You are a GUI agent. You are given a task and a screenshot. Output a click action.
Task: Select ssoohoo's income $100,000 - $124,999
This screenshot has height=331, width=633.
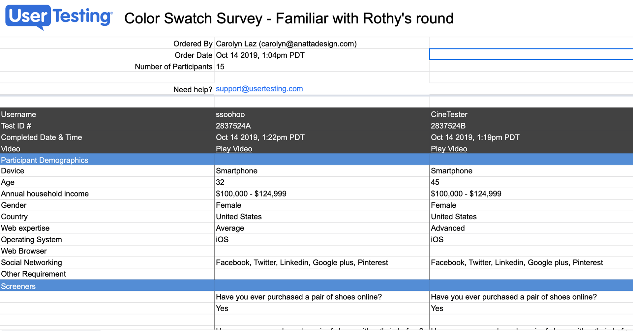251,194
